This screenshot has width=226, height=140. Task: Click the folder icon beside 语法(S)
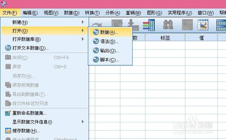(x=96, y=42)
